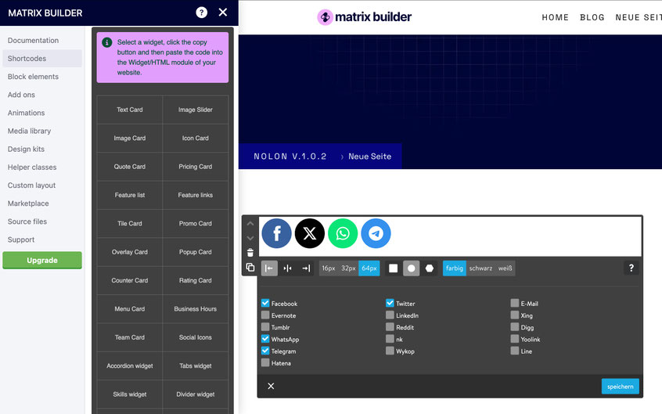Click the Facebook share icon
This screenshot has width=662, height=414.
[276, 233]
